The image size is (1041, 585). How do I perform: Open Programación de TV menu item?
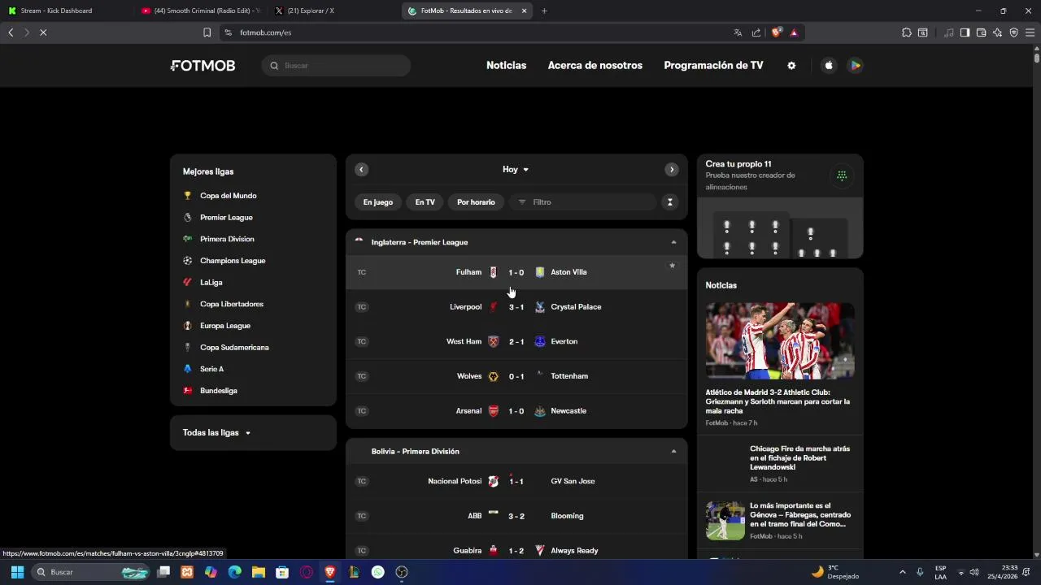point(713,66)
